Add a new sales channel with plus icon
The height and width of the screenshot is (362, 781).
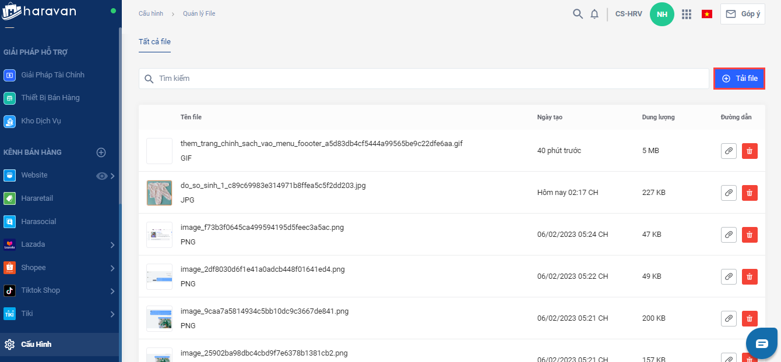(101, 152)
